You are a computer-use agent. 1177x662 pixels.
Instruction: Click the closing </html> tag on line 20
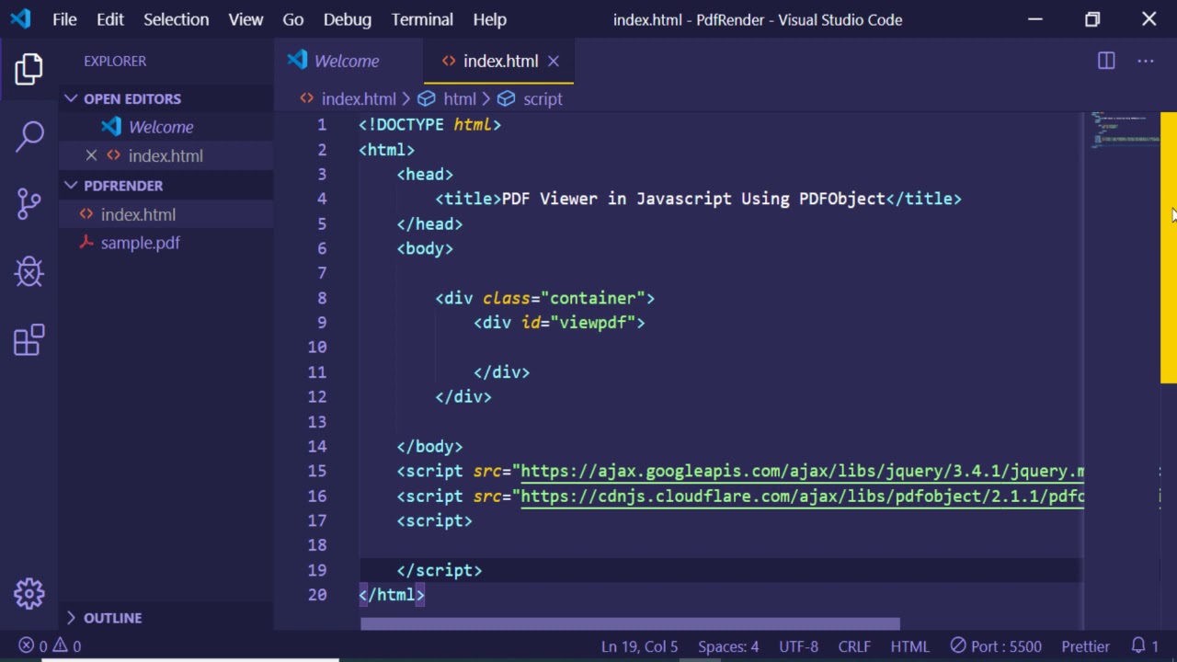tap(392, 595)
